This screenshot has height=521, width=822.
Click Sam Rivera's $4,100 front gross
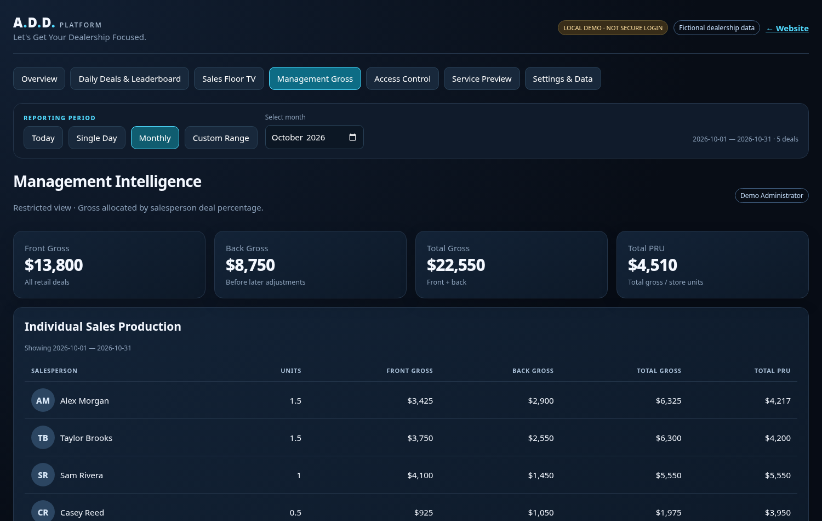(x=420, y=475)
